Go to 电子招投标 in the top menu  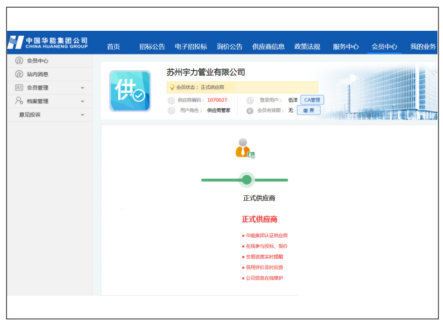[191, 46]
